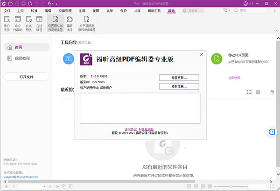Switch to the 注释 (Comment) tab
Image resolution: width=280 pixels, height=191 pixels.
(x=82, y=11)
